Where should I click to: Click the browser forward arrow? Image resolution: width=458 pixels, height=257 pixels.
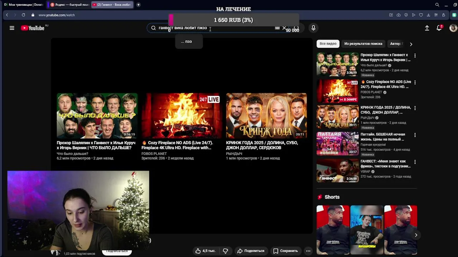click(15, 15)
